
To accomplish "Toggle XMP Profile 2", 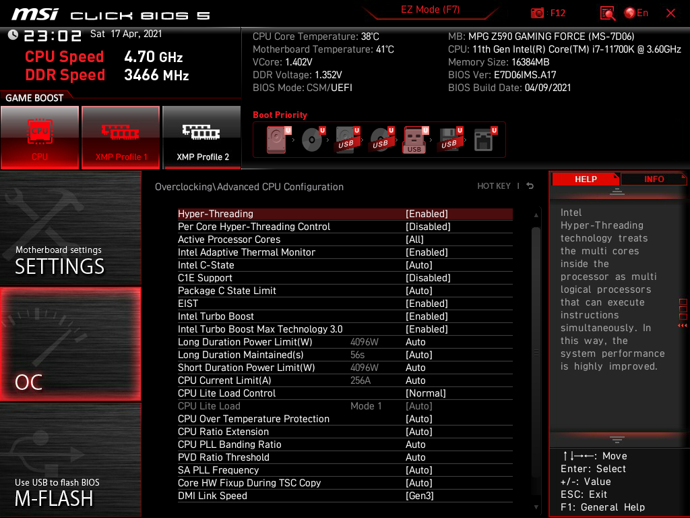I will pyautogui.click(x=202, y=138).
